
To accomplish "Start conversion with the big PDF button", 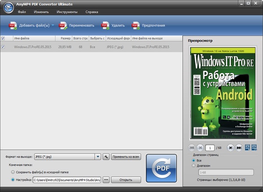I will pyautogui.click(x=161, y=167).
